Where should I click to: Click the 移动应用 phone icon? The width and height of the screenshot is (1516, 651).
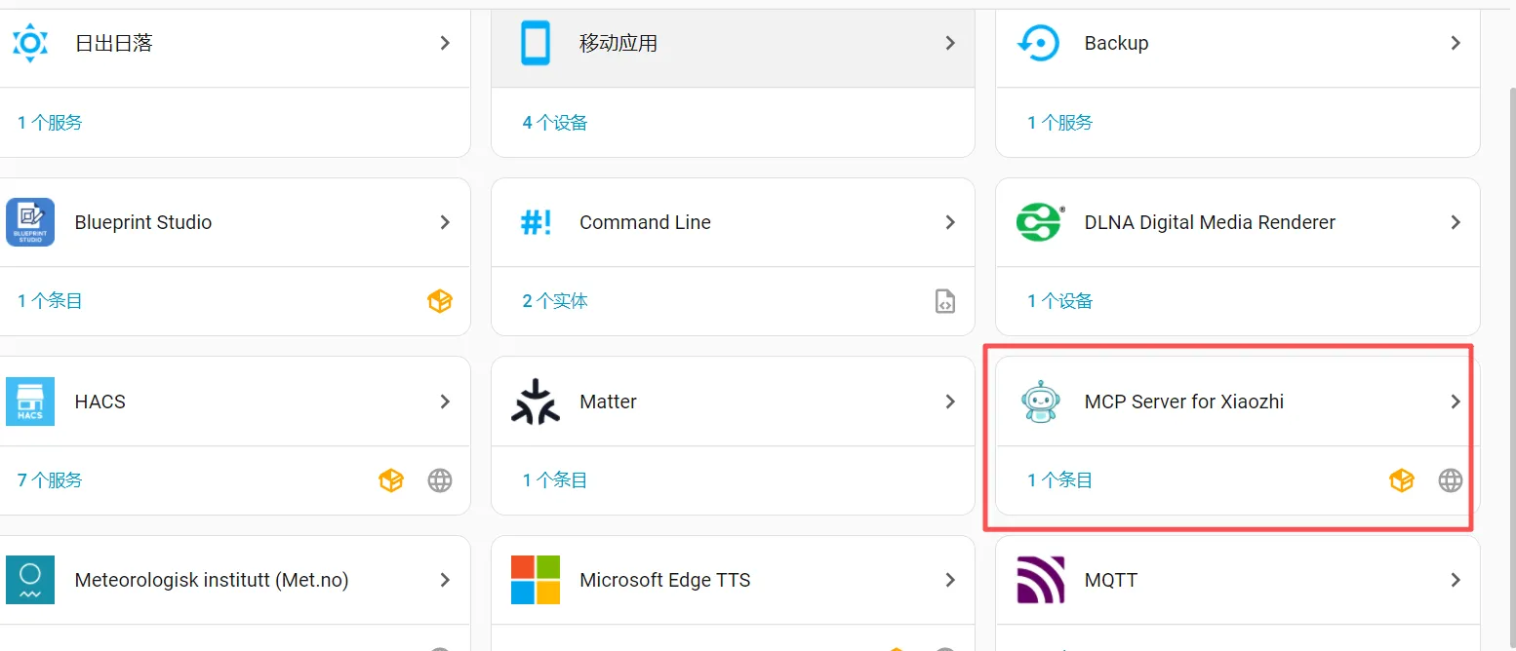pos(536,43)
